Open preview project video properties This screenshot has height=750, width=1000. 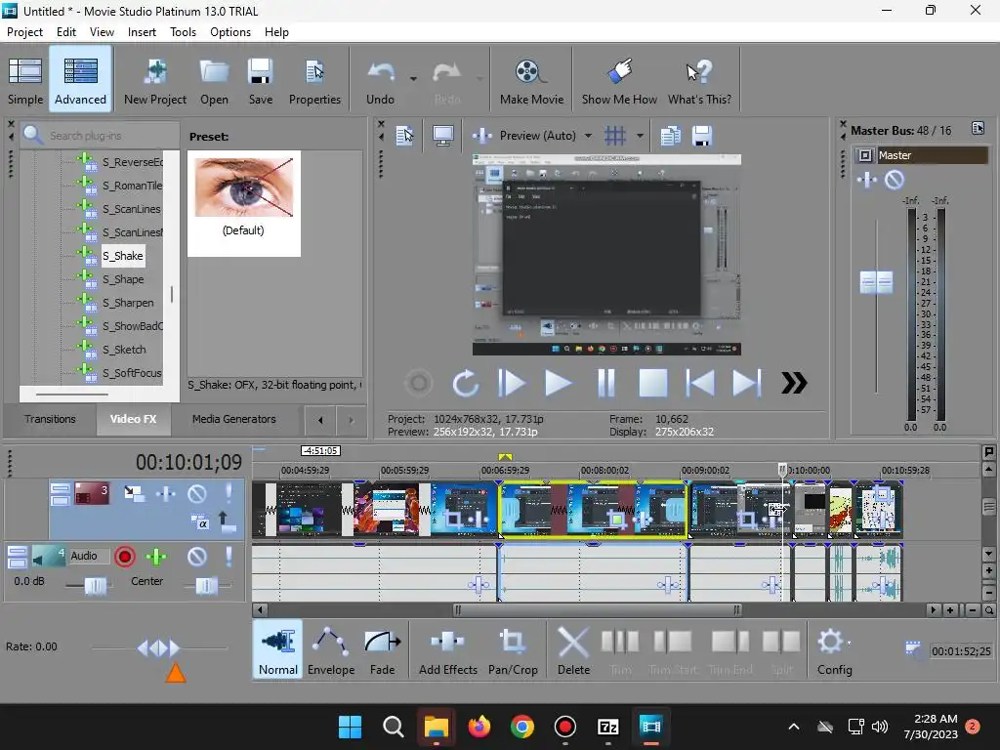(404, 135)
